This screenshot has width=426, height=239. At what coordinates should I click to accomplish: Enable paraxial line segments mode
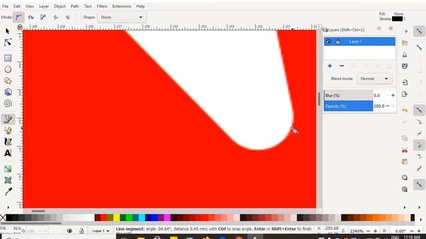(68, 17)
